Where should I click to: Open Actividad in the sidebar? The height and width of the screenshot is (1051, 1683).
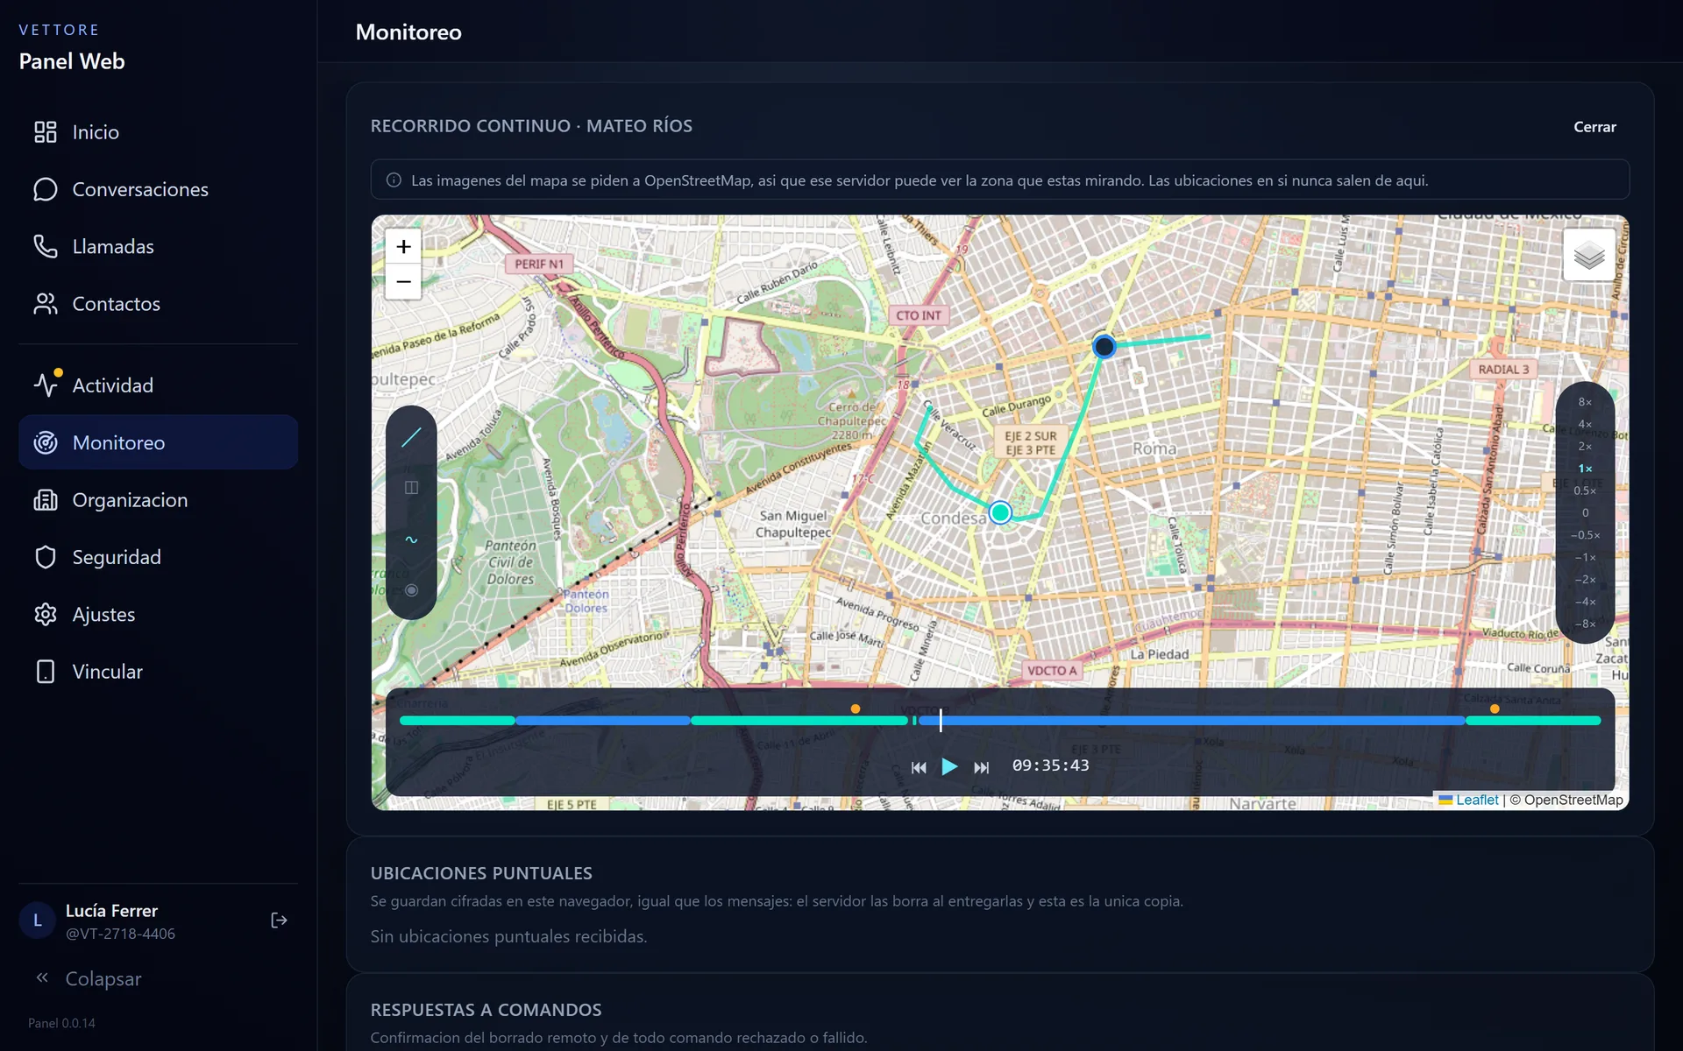(x=158, y=385)
